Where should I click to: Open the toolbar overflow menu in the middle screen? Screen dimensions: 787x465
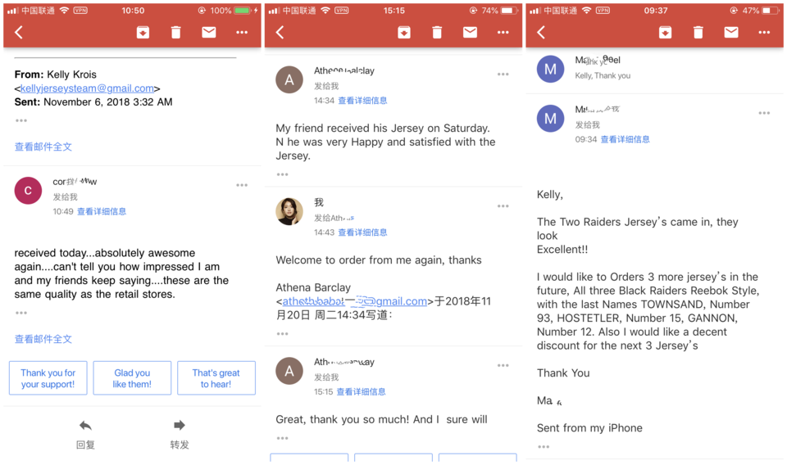pos(503,33)
